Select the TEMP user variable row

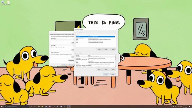(95, 41)
